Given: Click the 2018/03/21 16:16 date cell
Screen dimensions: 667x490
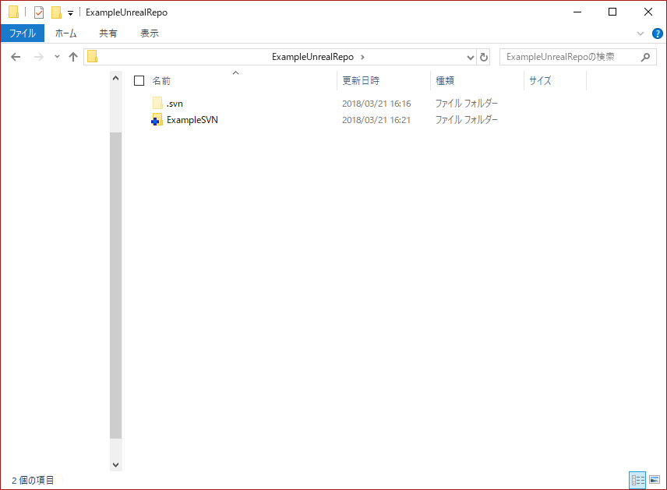Looking at the screenshot, I should 376,104.
